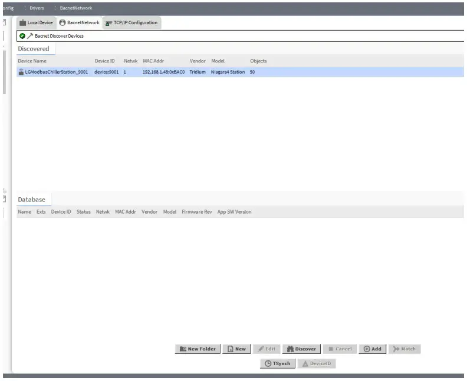Sort Discovered by Model column header

click(x=218, y=61)
